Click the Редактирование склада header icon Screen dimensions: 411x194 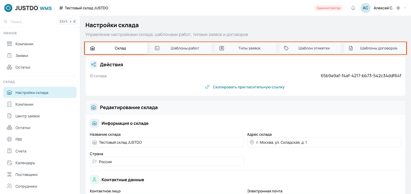coord(93,108)
